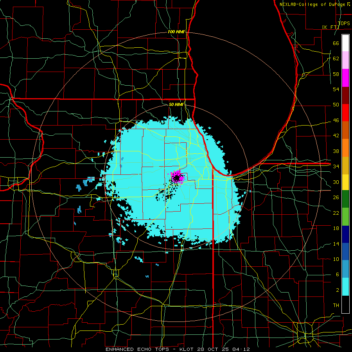Click the 04:12 timestamp in caption

tap(241, 349)
